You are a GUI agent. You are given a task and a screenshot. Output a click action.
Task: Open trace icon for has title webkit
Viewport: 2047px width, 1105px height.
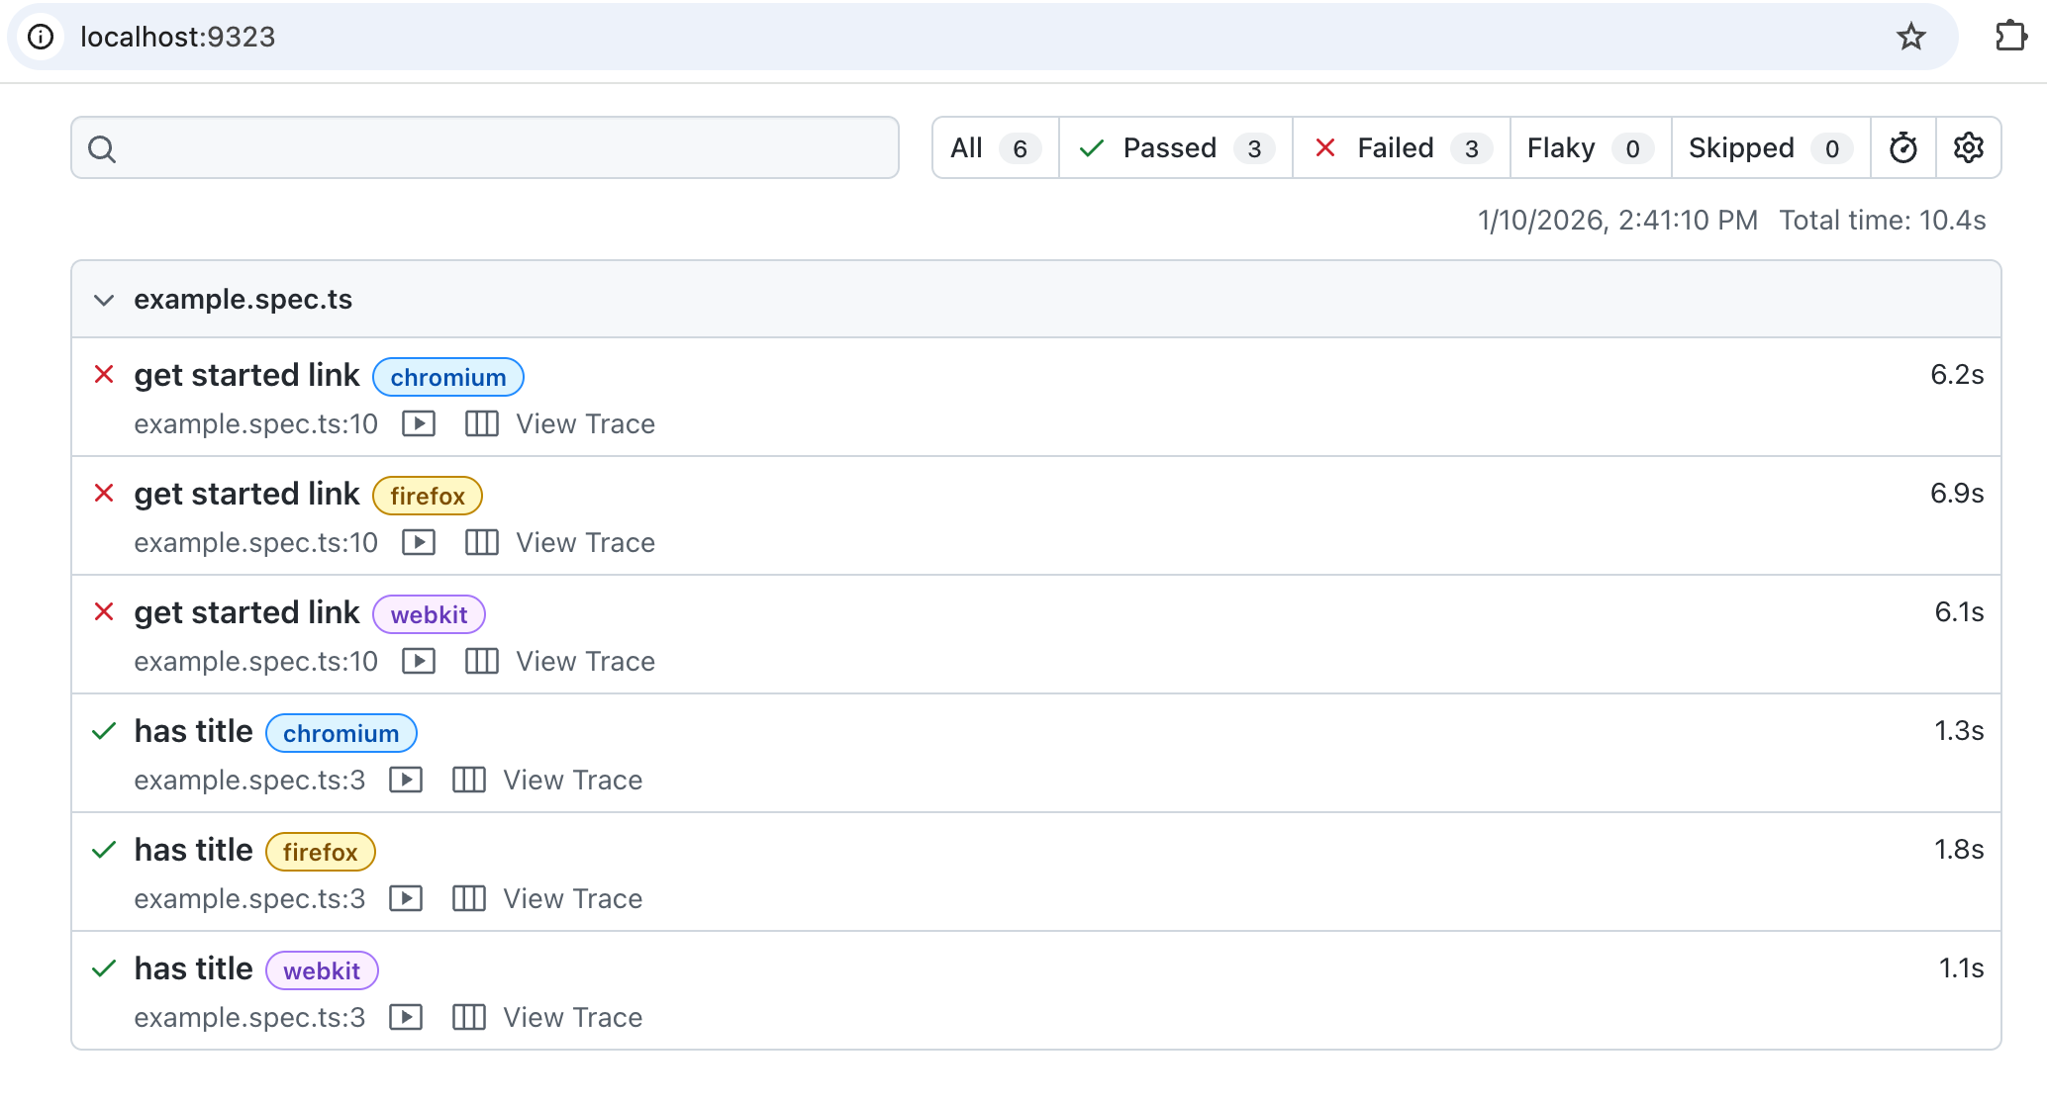click(469, 1018)
